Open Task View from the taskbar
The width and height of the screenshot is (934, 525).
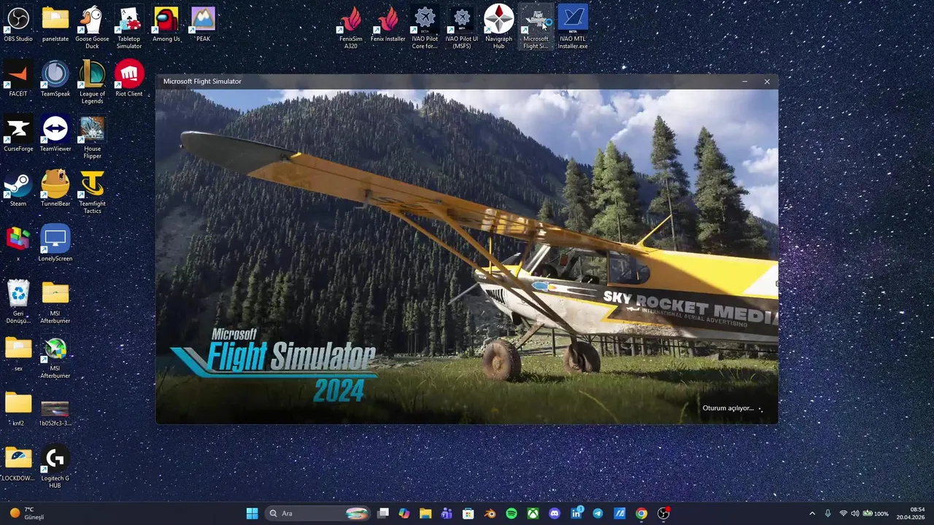[x=383, y=513]
